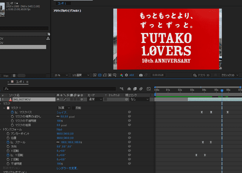The image size is (242, 173).
Task: Toggle hide shy layers in timeline
Action: (x=129, y=89)
